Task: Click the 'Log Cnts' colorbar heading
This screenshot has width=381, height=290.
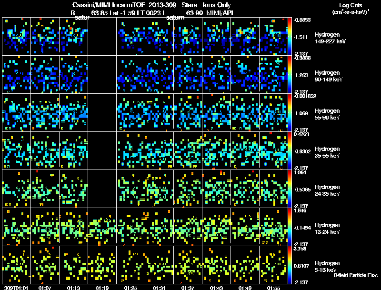Action: (351, 5)
